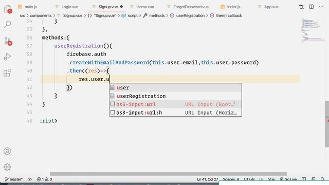Click the Synchronize Changes cloud icon

(x=30, y=179)
